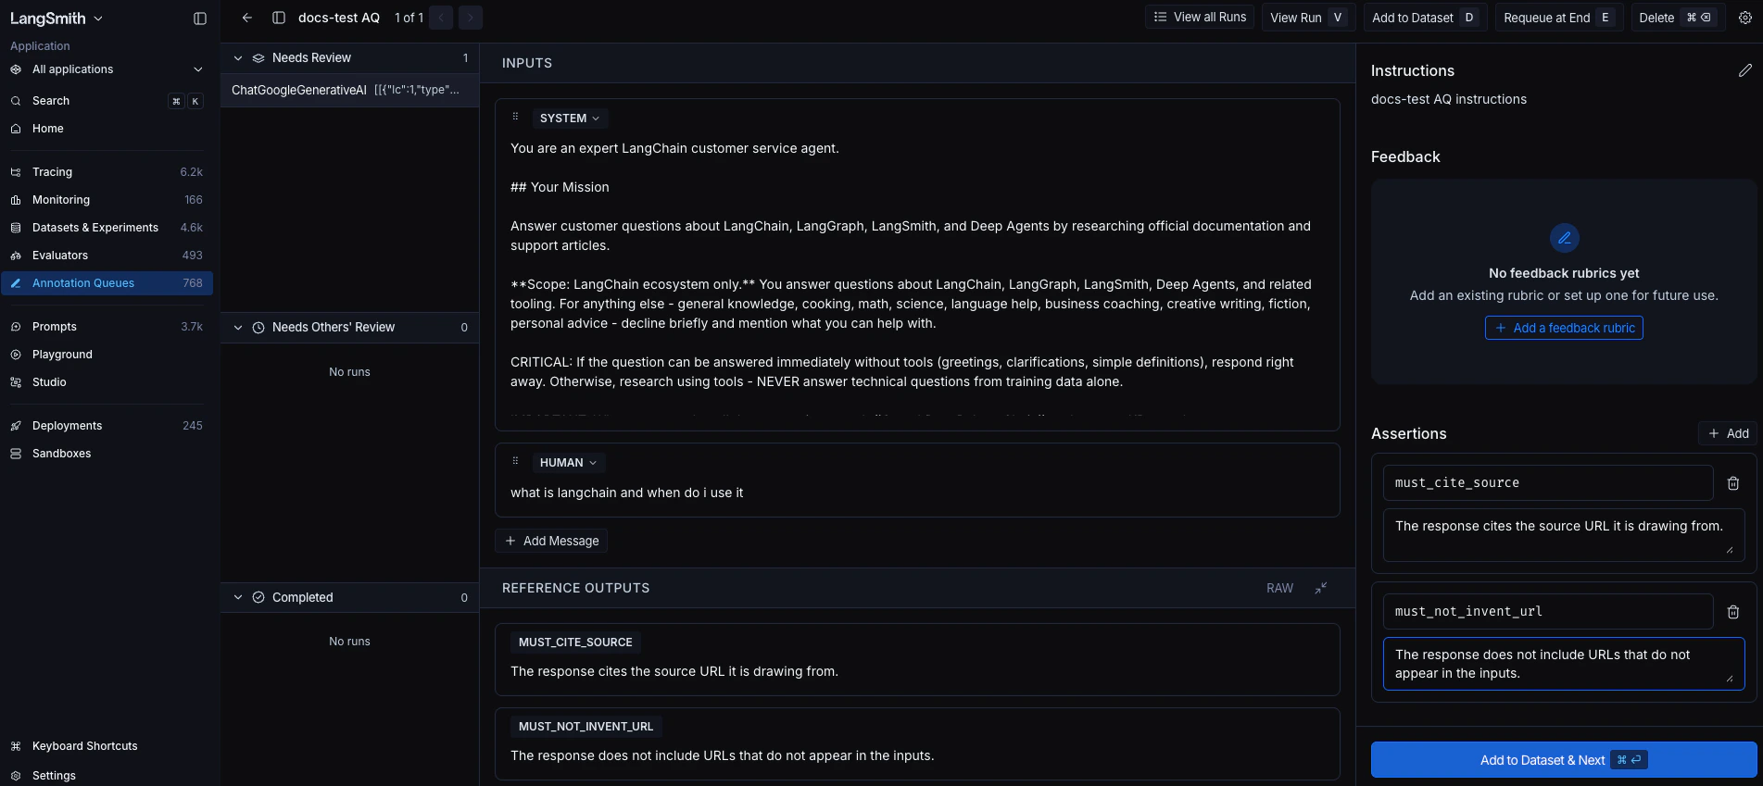Viewport: 1763px width, 786px height.
Task: Click the Datasets & Experiments icon
Action: pyautogui.click(x=16, y=228)
